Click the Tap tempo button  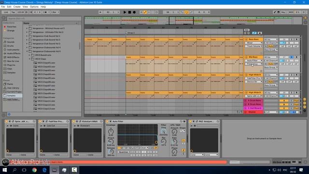13,12
